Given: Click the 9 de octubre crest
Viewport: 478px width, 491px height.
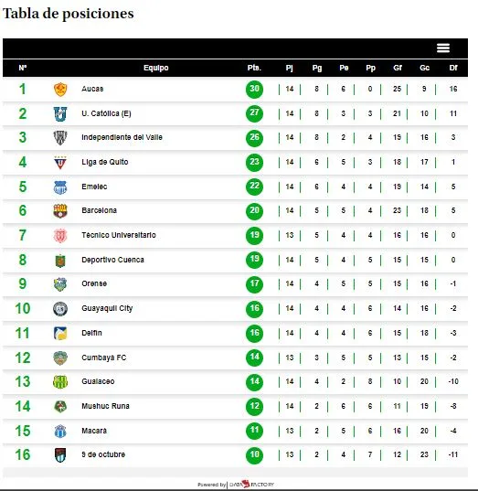Looking at the screenshot, I should (60, 455).
